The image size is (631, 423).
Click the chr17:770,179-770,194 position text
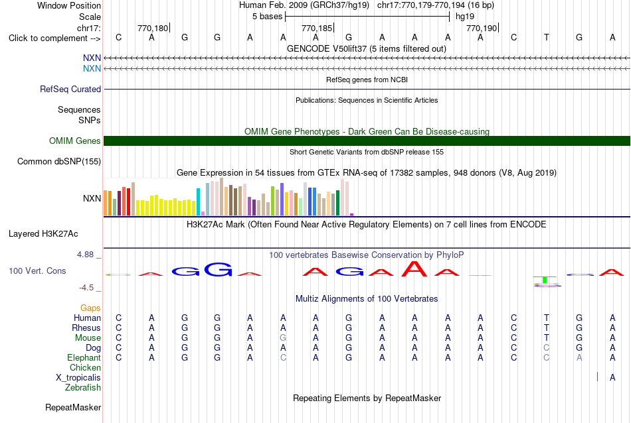[436, 5]
